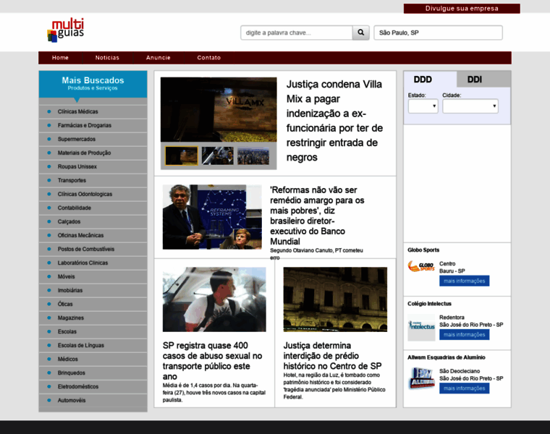This screenshot has width=550, height=434.
Task: Open the Estado dropdown
Action: [423, 106]
